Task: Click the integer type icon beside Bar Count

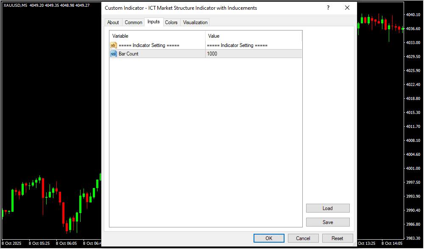Action: pos(114,54)
